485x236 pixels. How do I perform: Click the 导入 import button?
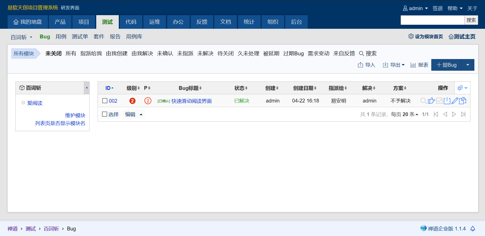tap(366, 65)
